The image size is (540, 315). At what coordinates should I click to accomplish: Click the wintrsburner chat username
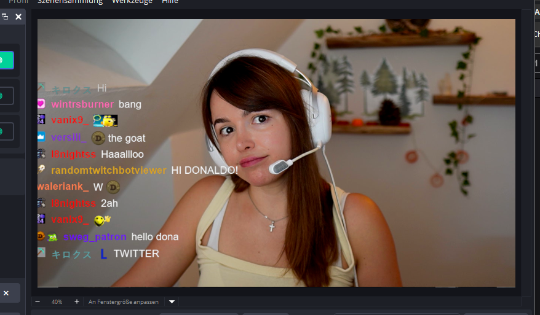[82, 104]
